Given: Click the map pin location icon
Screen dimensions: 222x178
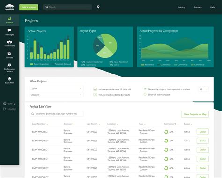Looking at the screenshot, I should click(98, 7).
